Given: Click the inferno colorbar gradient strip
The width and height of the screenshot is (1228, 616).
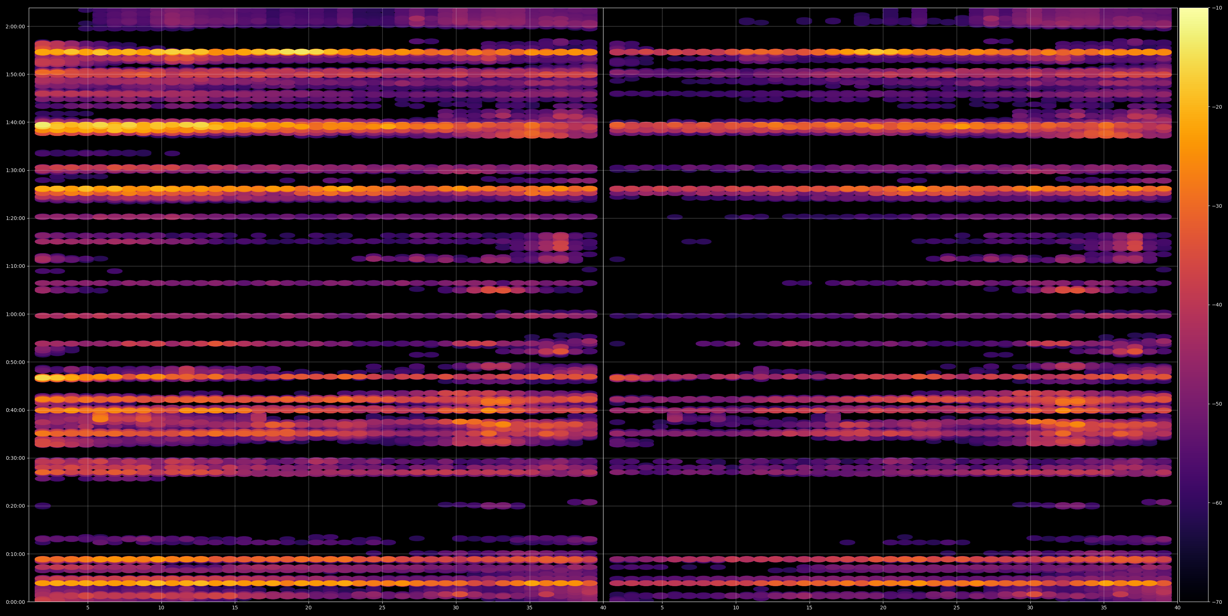Looking at the screenshot, I should pos(1194,305).
